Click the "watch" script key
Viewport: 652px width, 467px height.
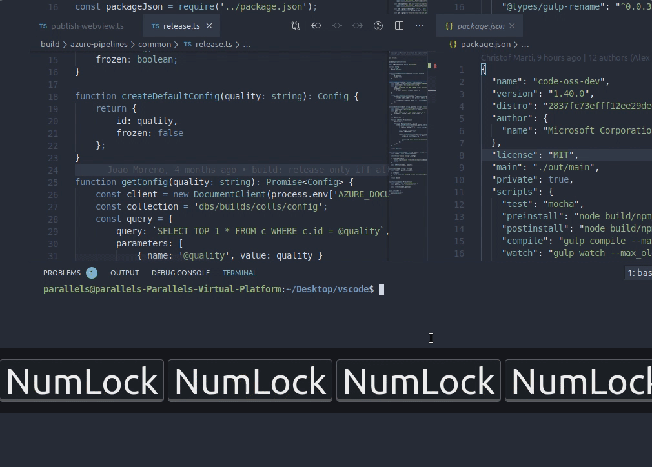tap(520, 253)
